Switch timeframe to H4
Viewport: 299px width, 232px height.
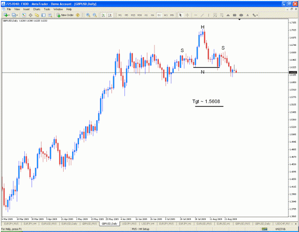[x=153, y=15]
